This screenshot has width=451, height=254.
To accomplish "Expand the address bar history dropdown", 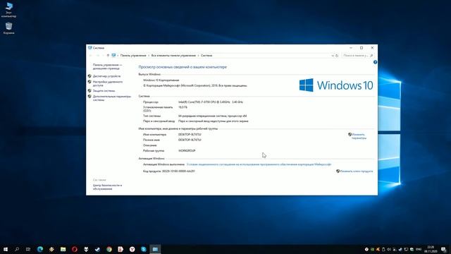I will point(333,55).
